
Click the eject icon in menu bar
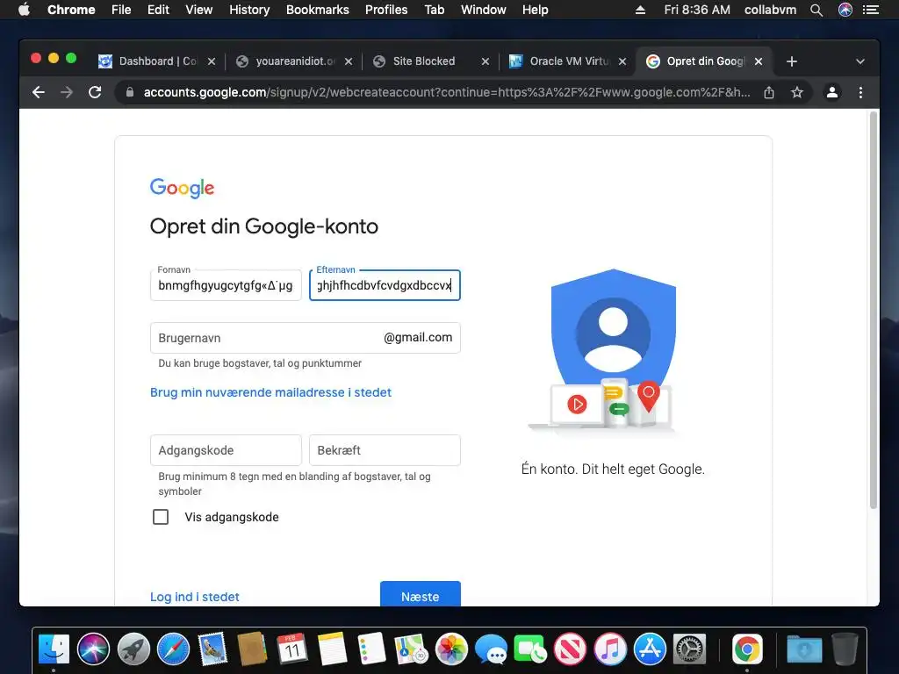point(640,10)
